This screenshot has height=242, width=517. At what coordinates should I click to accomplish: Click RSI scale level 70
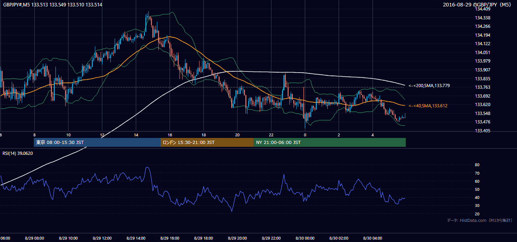(x=477, y=173)
